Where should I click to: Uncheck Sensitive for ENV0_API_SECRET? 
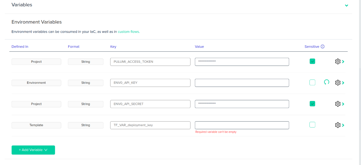click(x=312, y=104)
